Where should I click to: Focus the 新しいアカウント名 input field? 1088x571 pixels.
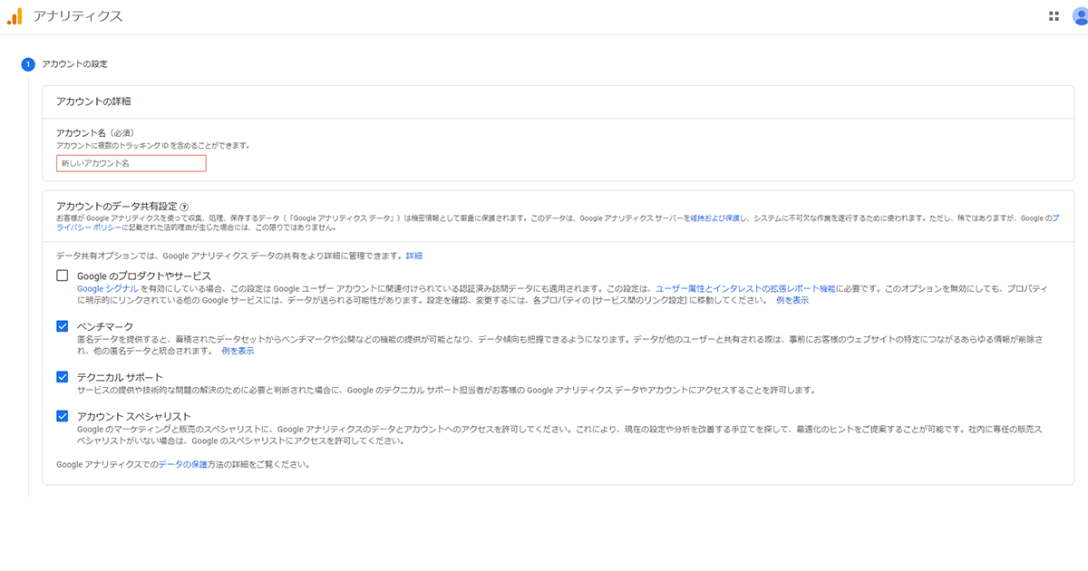pos(131,163)
